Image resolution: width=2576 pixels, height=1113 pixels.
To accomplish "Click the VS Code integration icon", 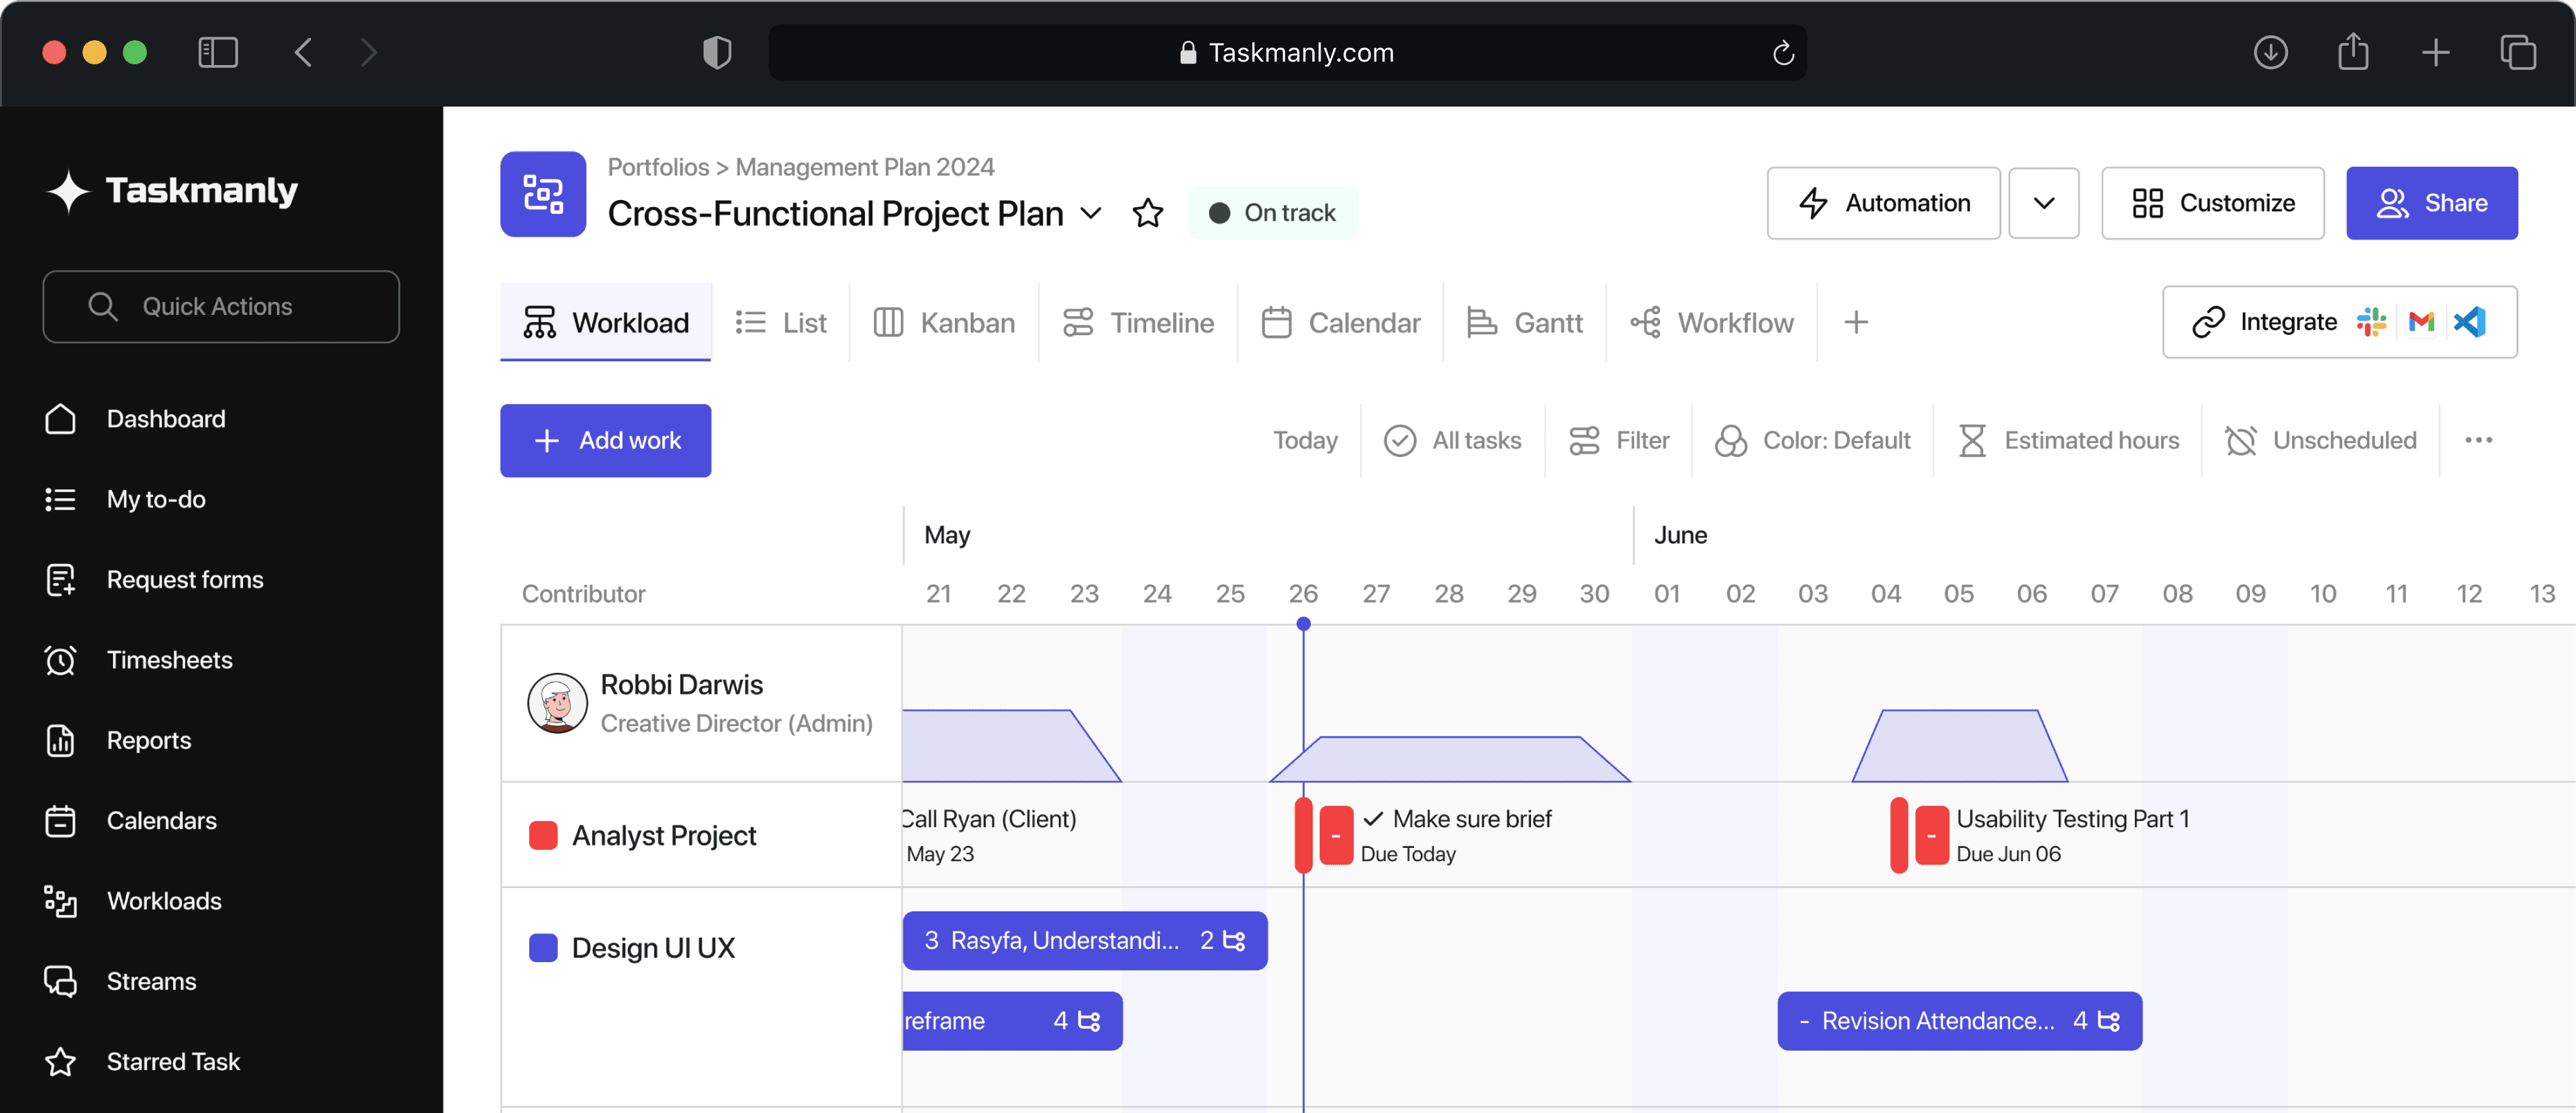I will [2469, 322].
